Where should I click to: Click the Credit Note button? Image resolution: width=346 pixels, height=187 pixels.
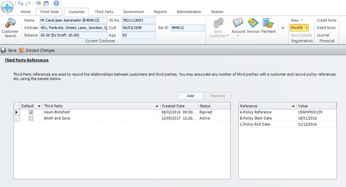(x=327, y=20)
